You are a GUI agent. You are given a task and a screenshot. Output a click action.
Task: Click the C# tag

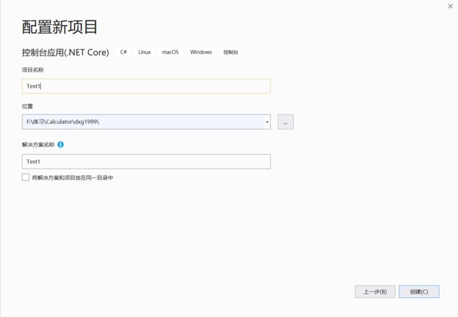click(x=123, y=52)
